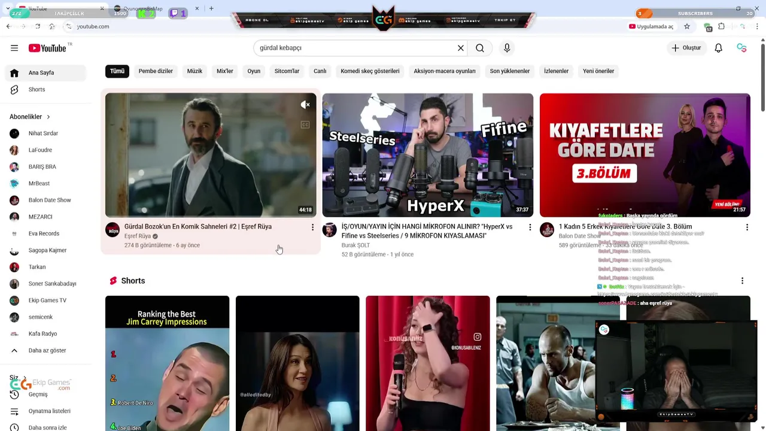Image resolution: width=766 pixels, height=431 pixels.
Task: Open the account avatar menu
Action: [x=742, y=48]
